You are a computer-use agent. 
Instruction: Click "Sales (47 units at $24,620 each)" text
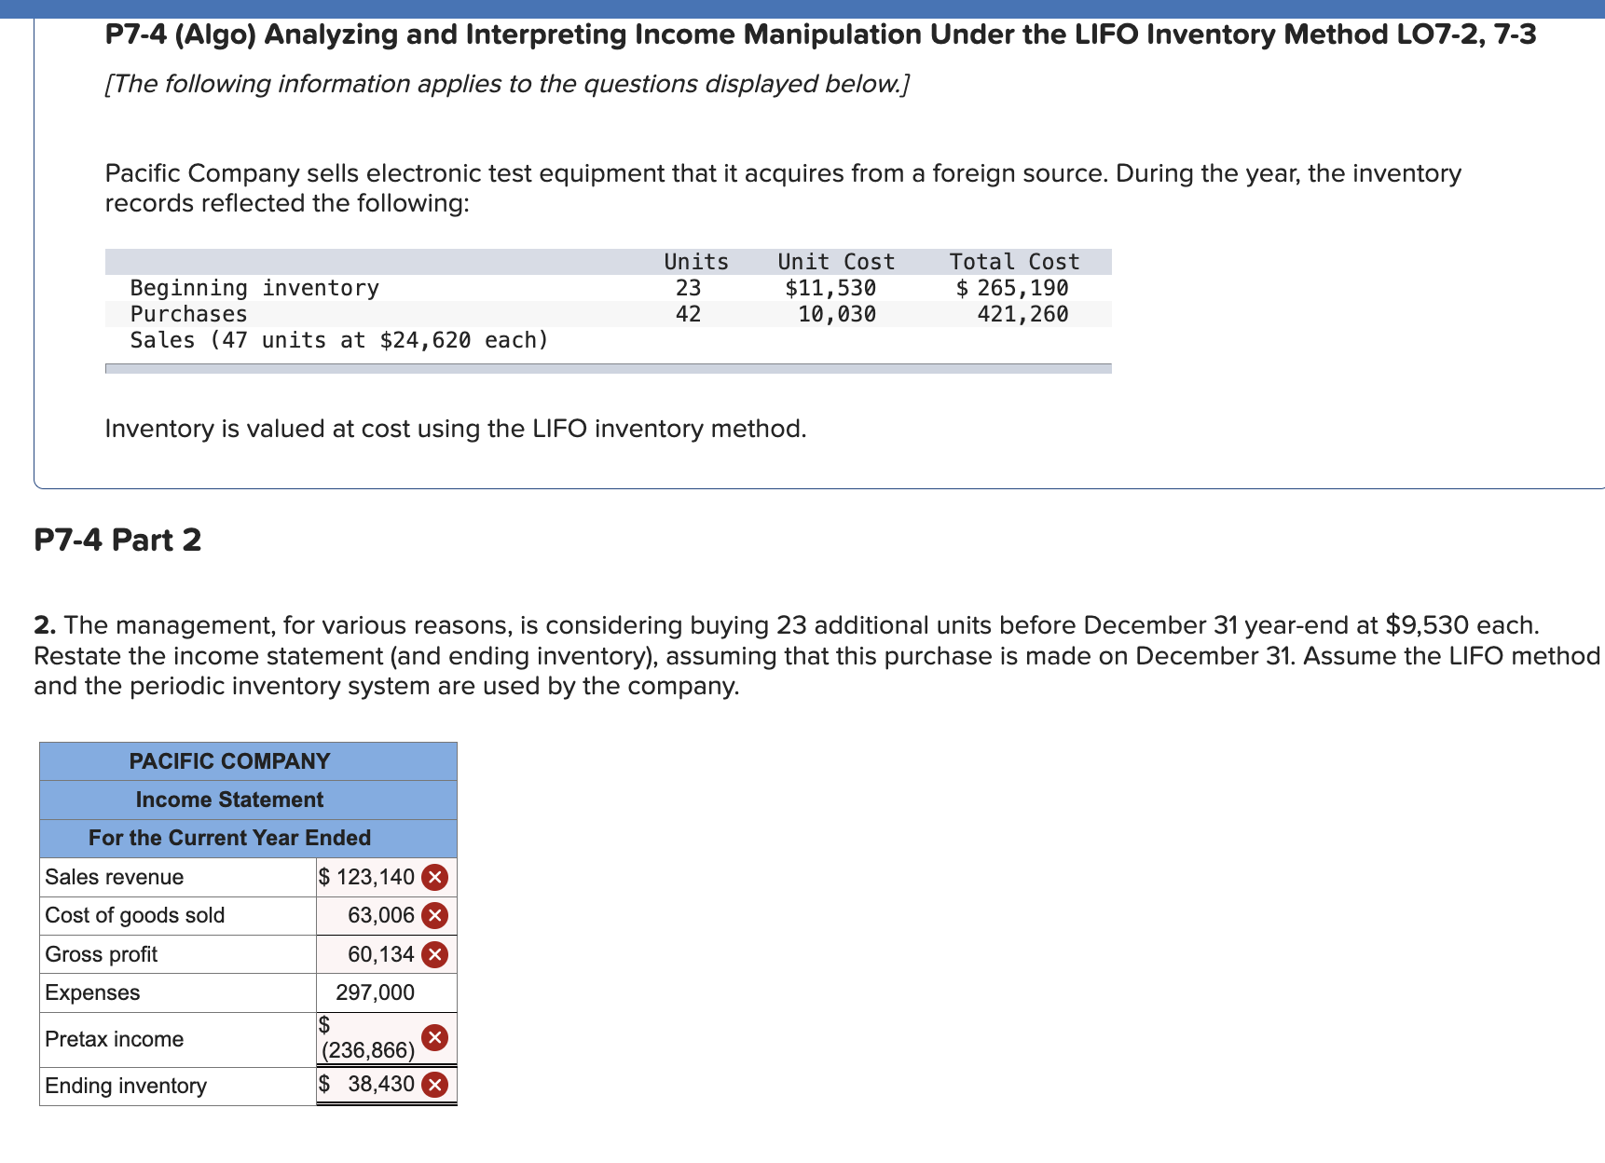(x=339, y=340)
